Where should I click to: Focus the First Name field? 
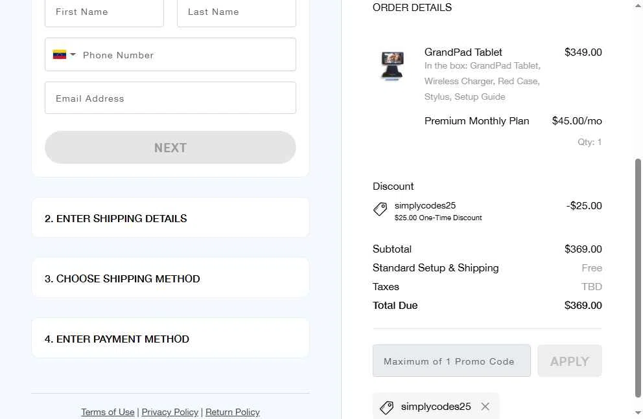click(104, 12)
